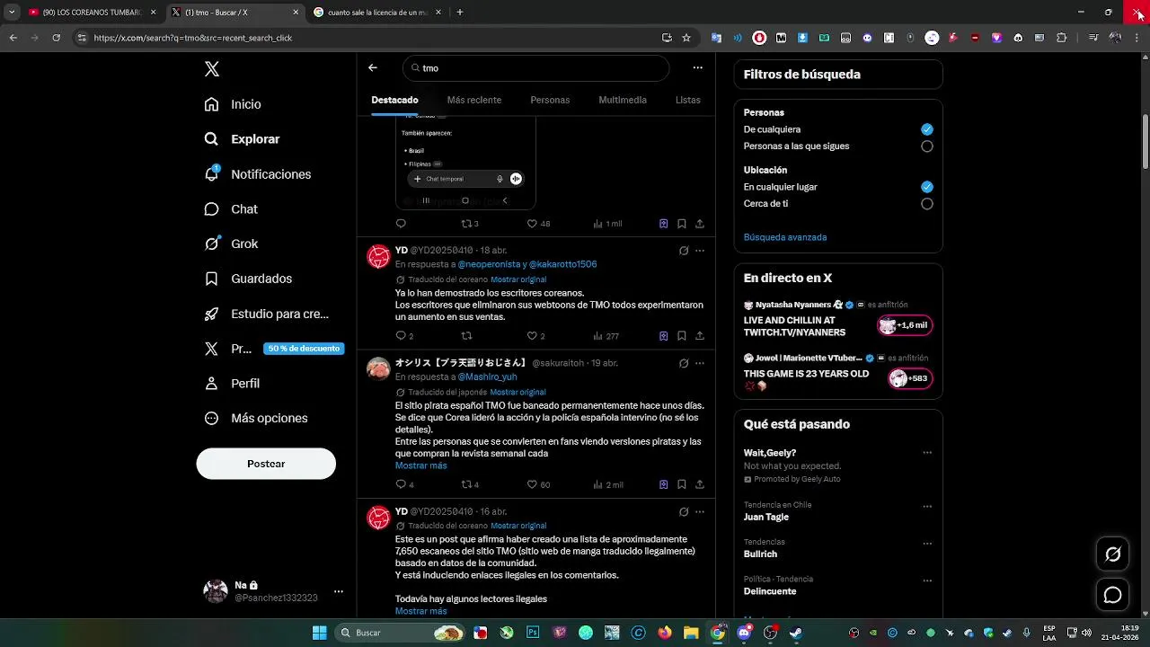The image size is (1150, 647).
Task: Repost the post with 3 reposts
Action: click(x=469, y=224)
